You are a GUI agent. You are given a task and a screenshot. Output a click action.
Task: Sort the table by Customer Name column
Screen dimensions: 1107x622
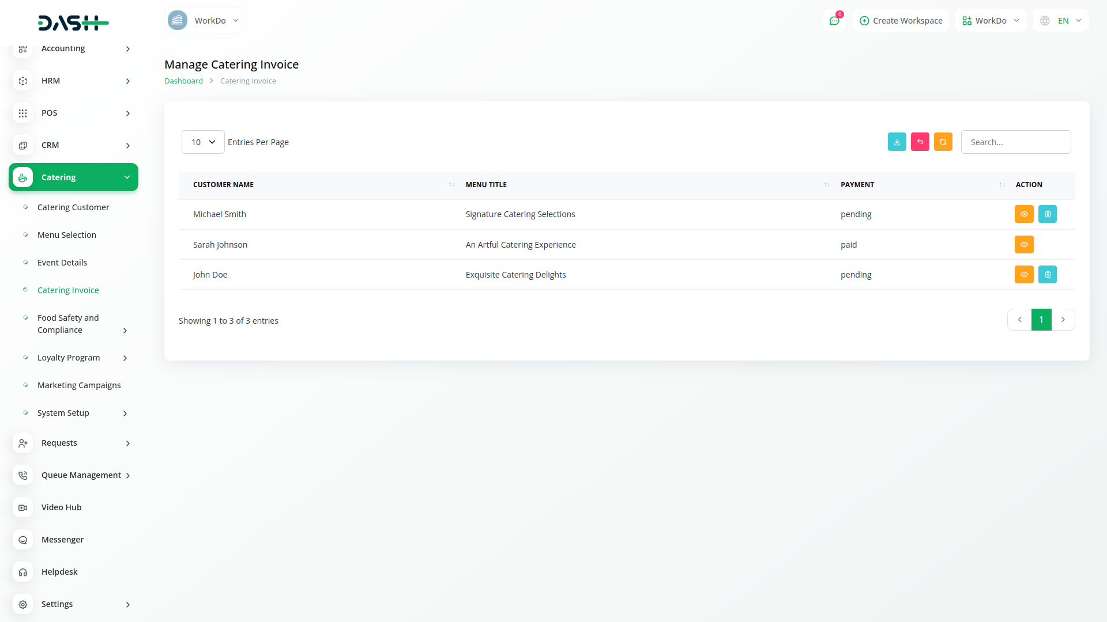[224, 185]
